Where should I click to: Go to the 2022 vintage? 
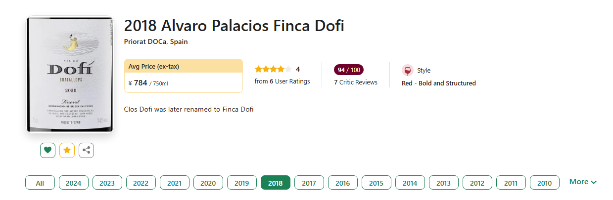click(141, 183)
